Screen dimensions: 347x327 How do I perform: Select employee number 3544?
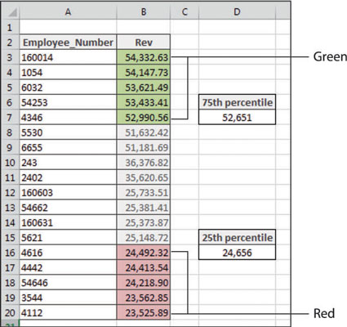click(68, 298)
